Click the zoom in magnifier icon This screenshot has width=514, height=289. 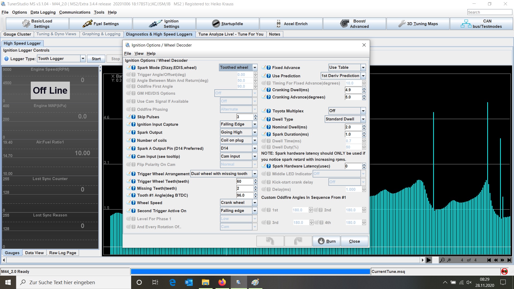pos(449,260)
